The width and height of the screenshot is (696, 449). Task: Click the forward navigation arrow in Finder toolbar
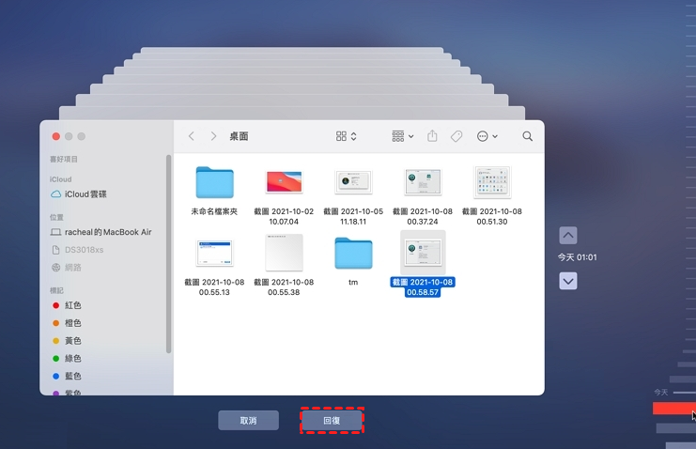[214, 136]
